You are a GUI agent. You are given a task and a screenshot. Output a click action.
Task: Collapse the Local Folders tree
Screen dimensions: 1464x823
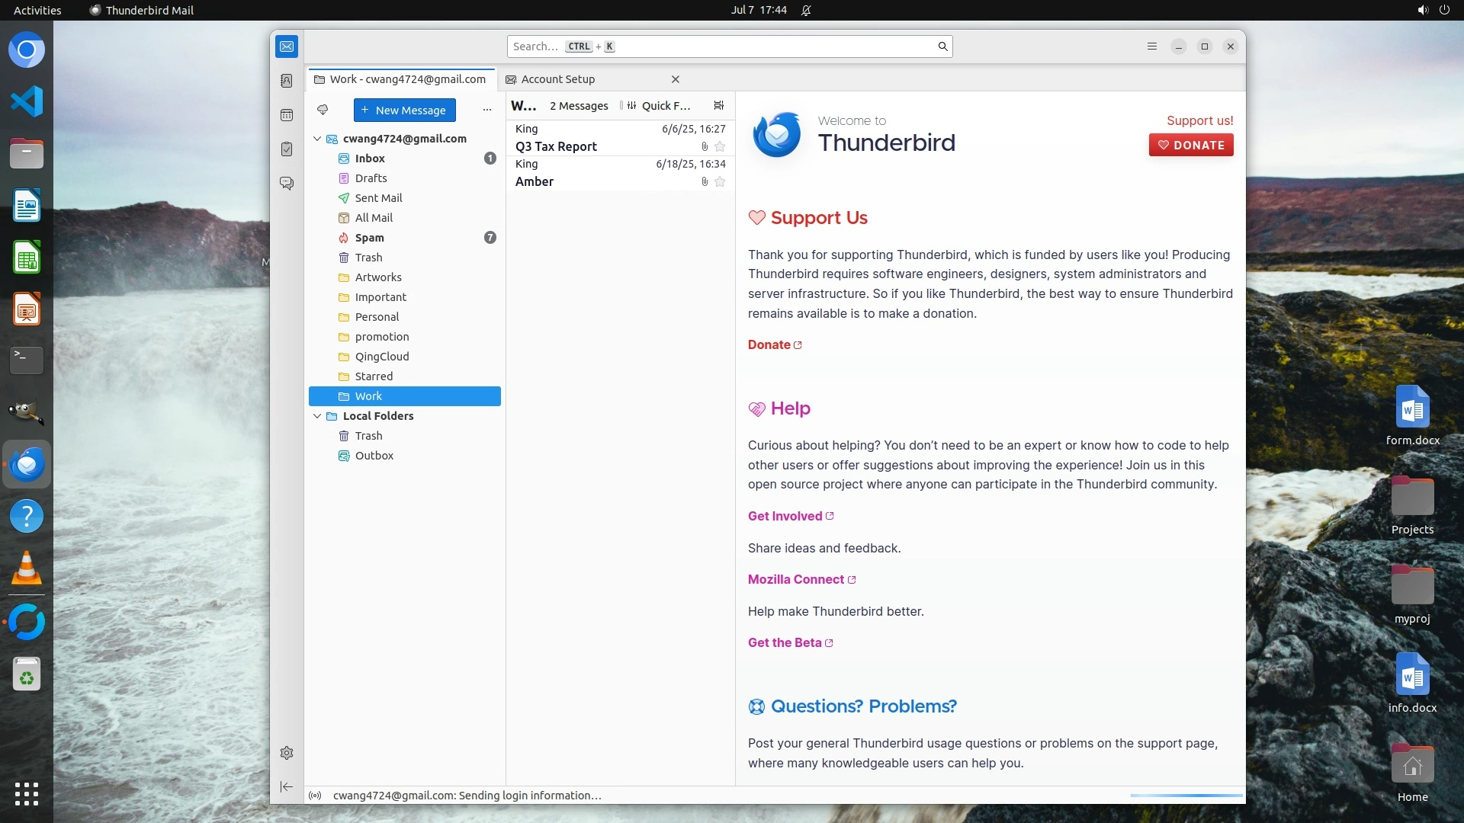click(x=317, y=416)
